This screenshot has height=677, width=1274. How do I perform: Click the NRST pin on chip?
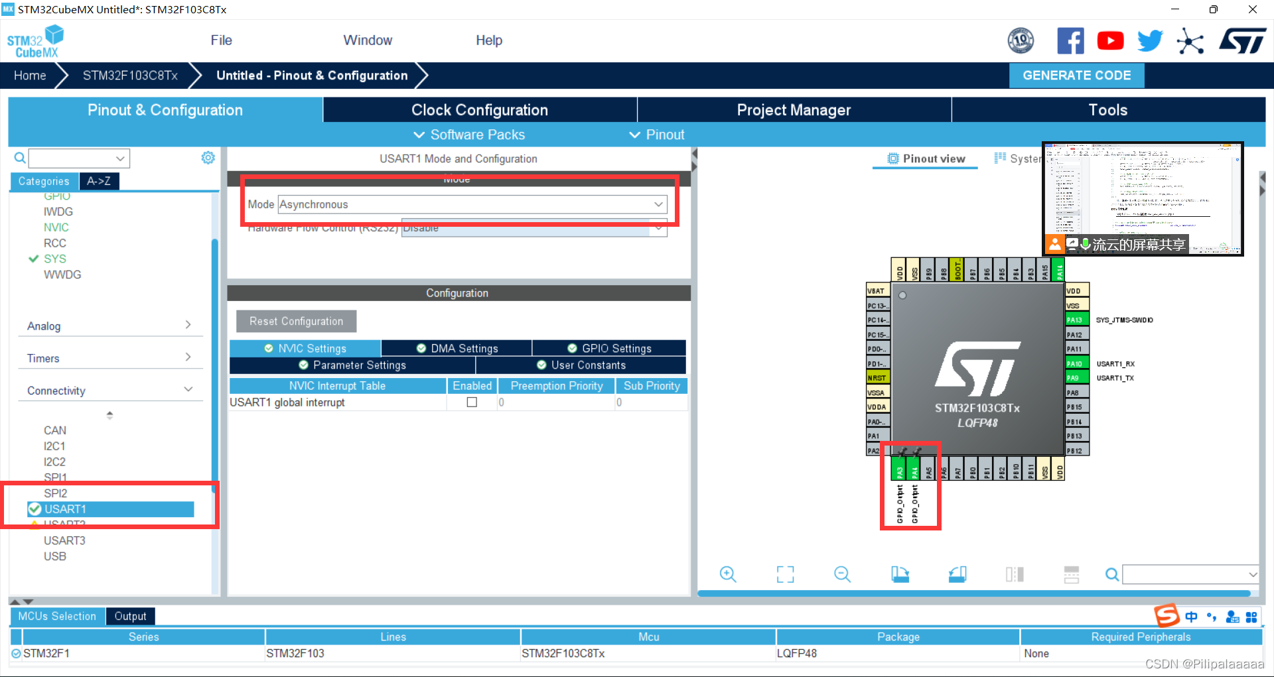[878, 378]
